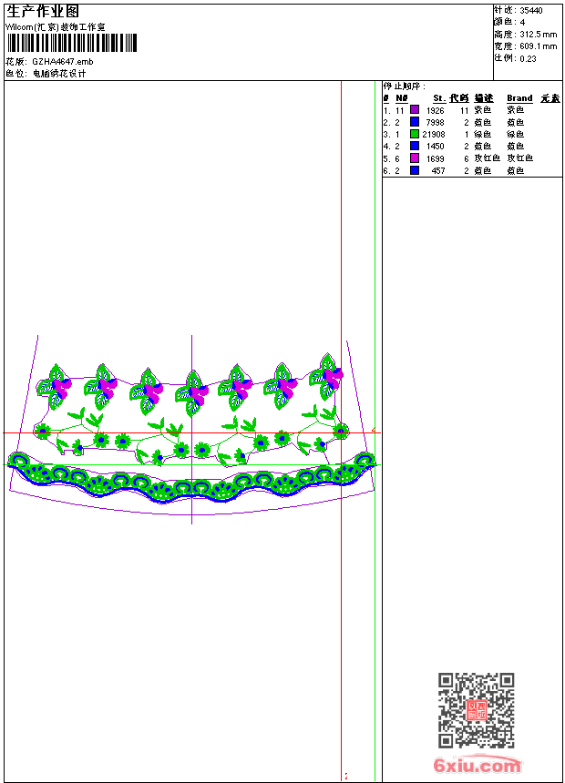This screenshot has width=565, height=783.
Task: Select stitch count 1926 in row 1
Action: coord(435,111)
